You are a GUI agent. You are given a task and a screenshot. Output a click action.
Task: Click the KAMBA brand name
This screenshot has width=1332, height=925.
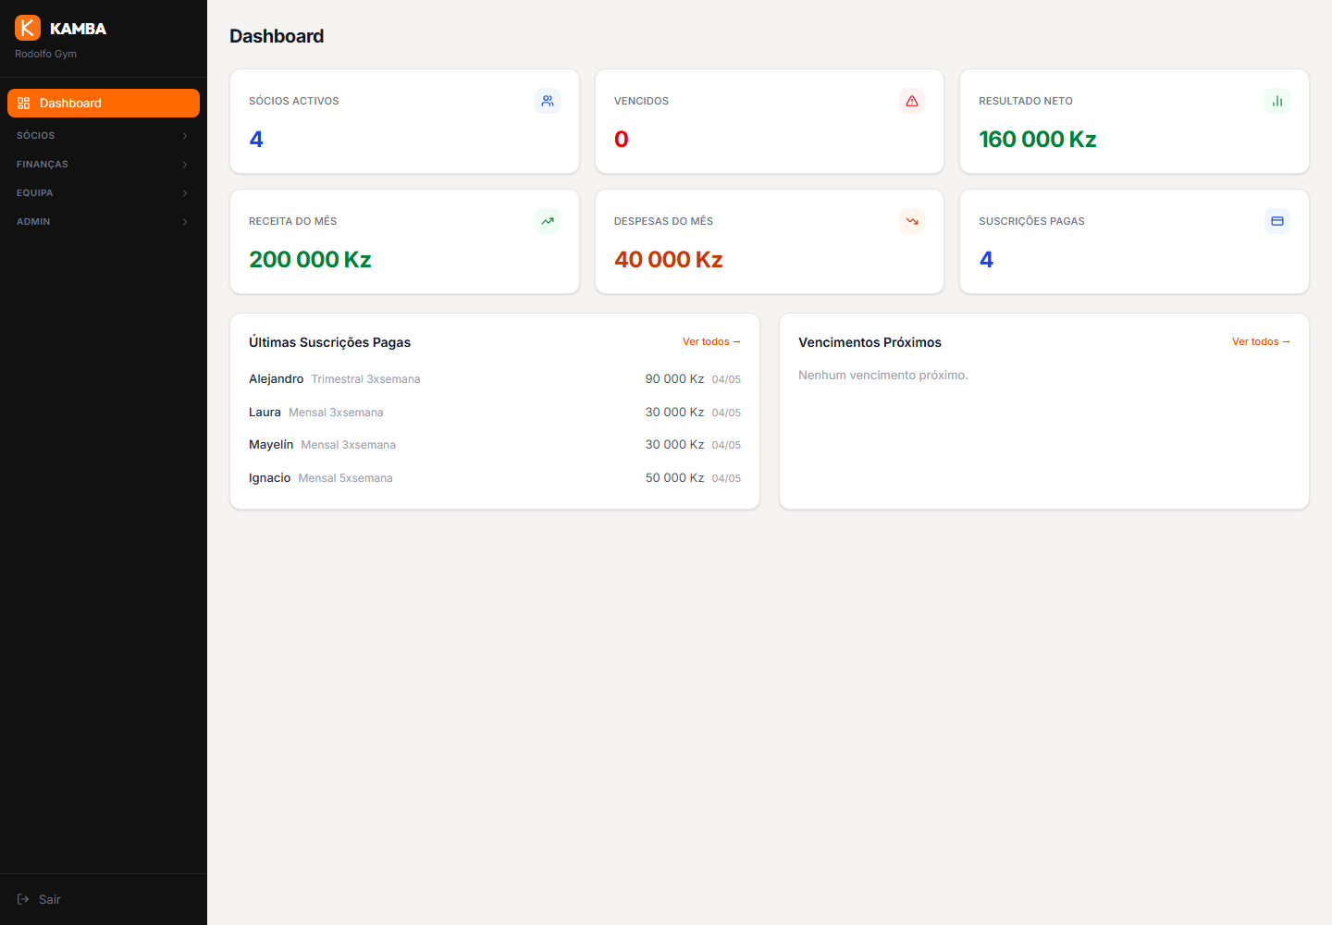tap(78, 29)
